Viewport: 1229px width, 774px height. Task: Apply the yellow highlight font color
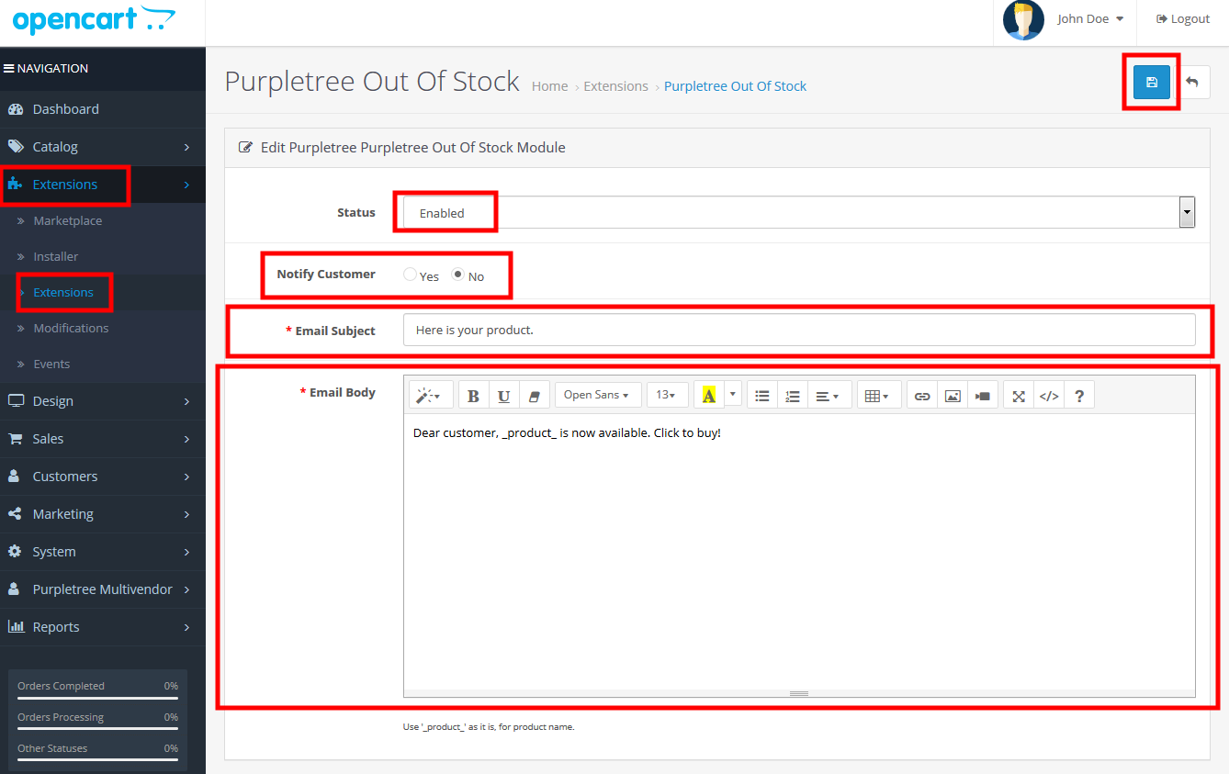708,396
